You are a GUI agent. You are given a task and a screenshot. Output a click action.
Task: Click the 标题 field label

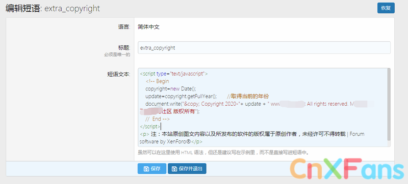[x=124, y=48]
